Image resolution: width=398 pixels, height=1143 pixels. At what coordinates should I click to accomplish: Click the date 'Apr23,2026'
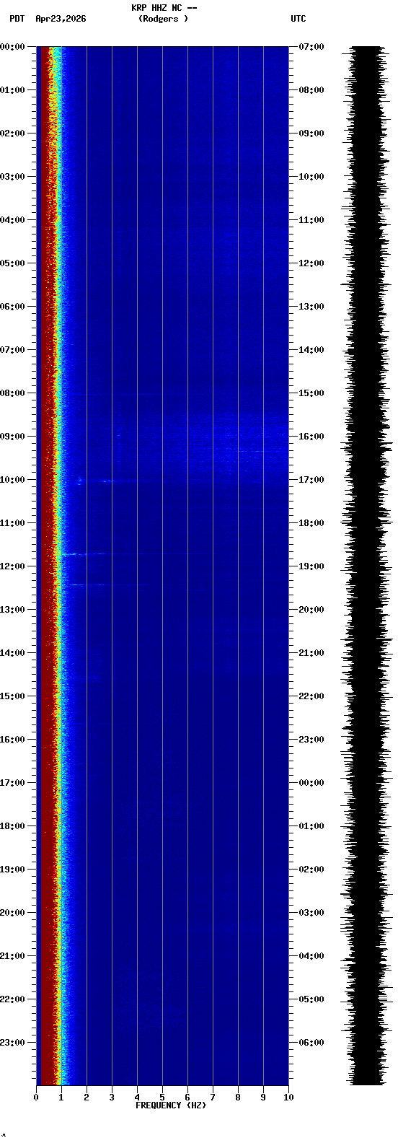[x=61, y=19]
